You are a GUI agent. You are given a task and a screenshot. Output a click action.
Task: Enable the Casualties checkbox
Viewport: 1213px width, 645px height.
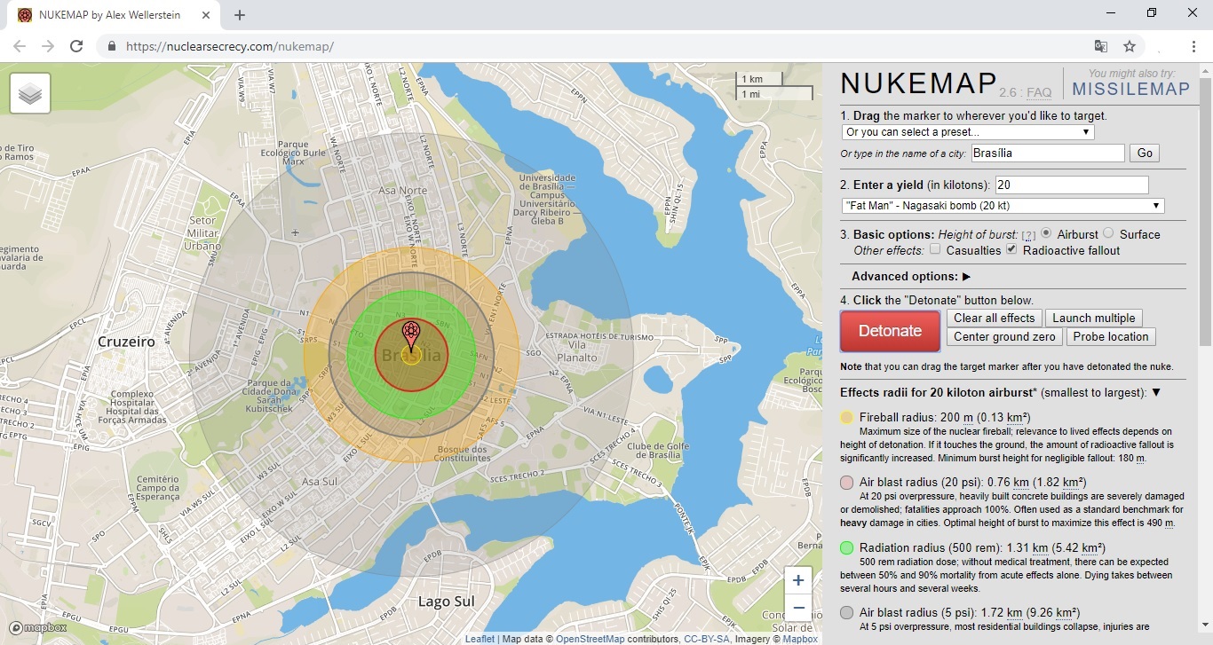coord(935,249)
